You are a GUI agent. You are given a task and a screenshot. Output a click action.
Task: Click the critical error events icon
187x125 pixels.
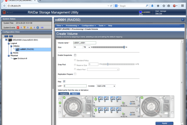[x=18, y=28]
